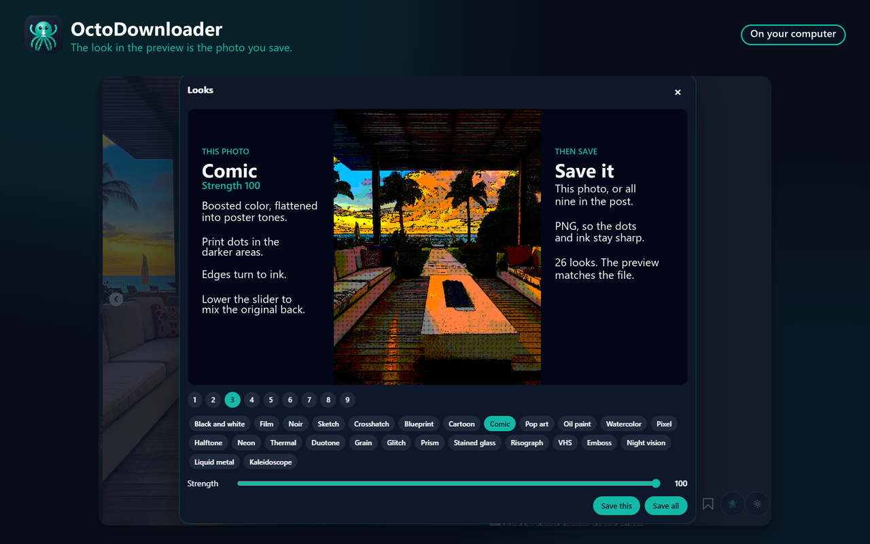Pick the Oil paint look
The width and height of the screenshot is (870, 544).
pyautogui.click(x=577, y=424)
